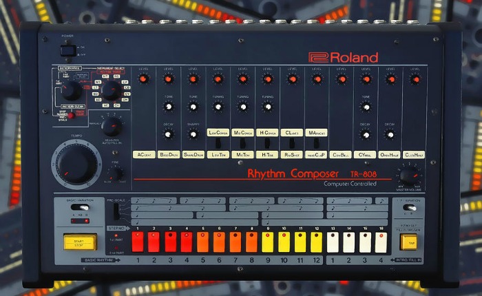Adjust the Cymbal level knob
482x296 pixels.
click(x=366, y=79)
